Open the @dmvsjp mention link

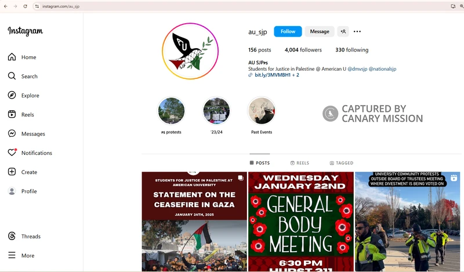point(357,69)
